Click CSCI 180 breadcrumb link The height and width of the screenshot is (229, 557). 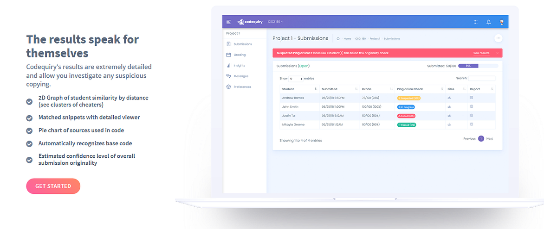(x=362, y=38)
